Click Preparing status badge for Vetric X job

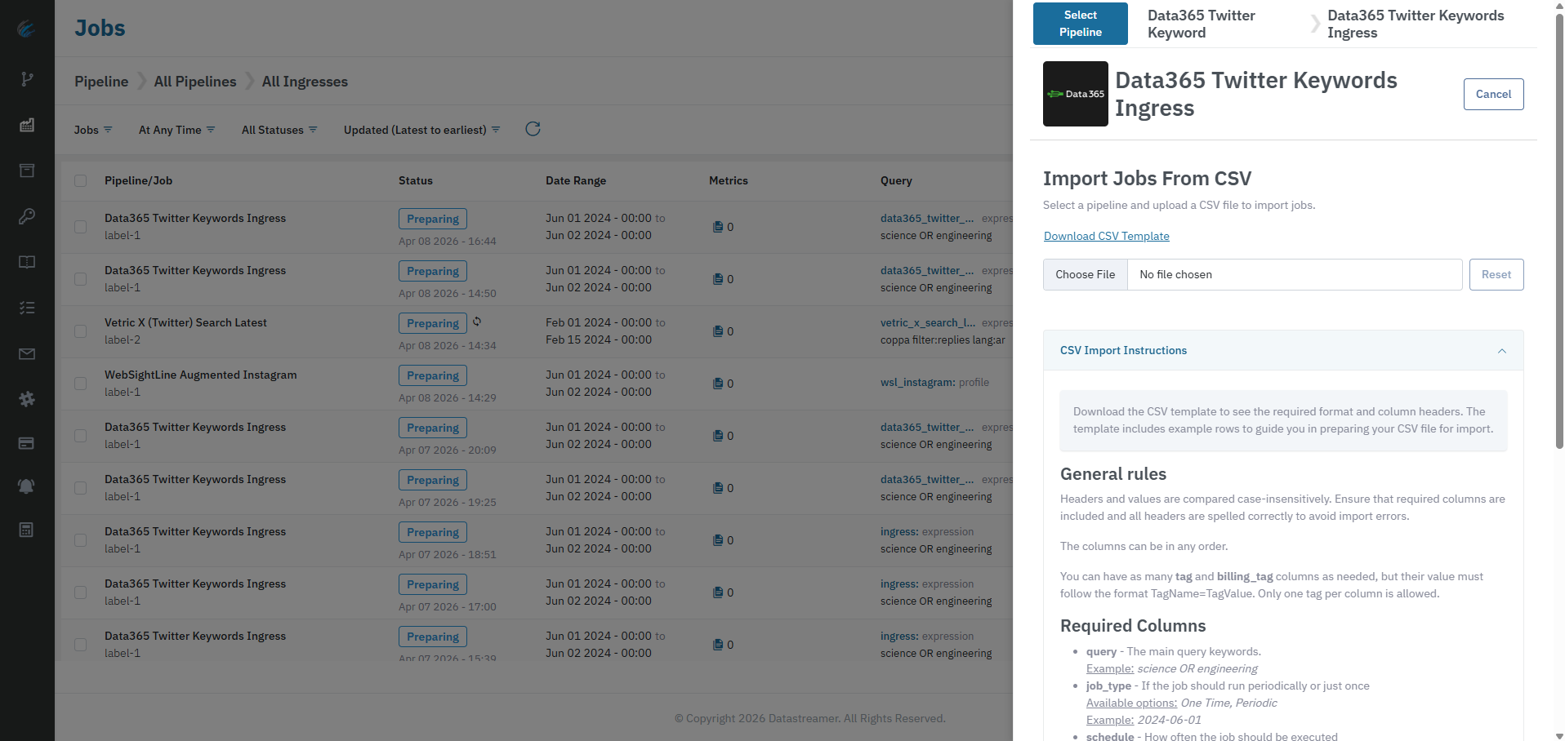[433, 323]
